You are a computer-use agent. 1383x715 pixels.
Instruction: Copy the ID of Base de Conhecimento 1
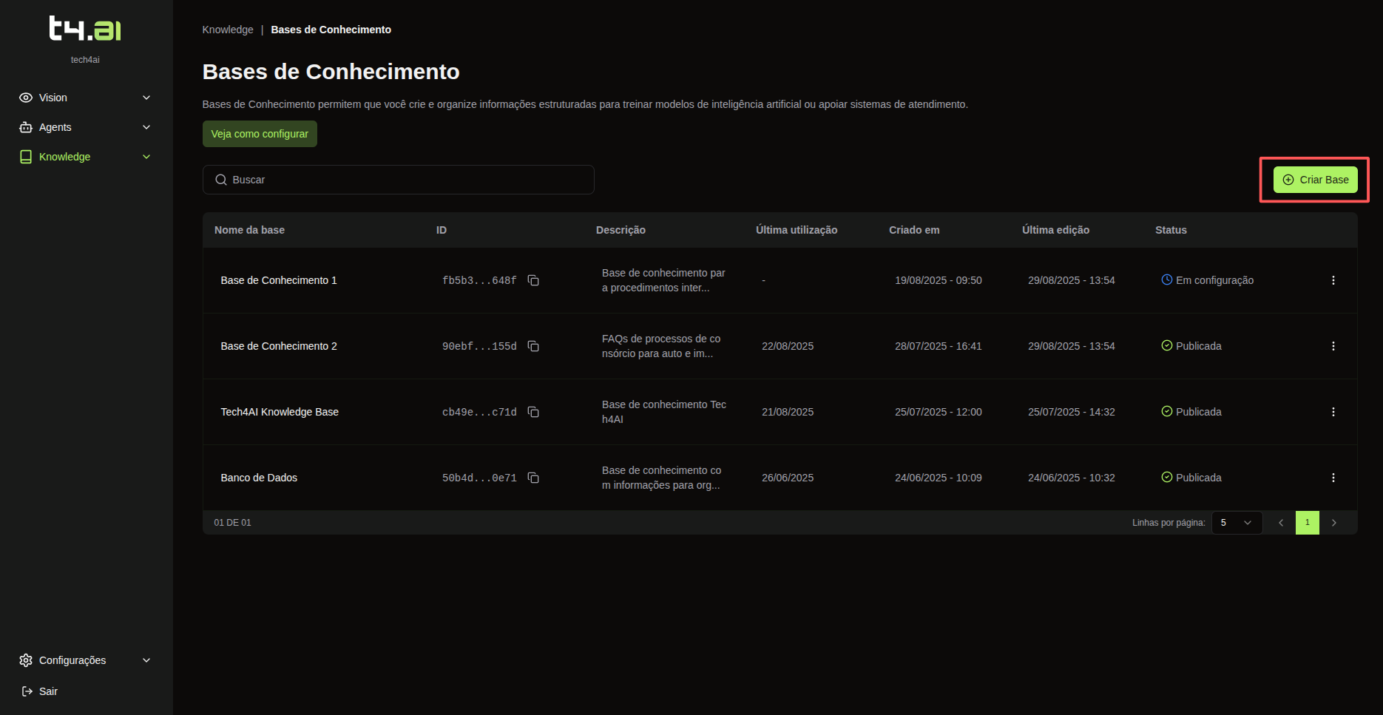pyautogui.click(x=532, y=280)
